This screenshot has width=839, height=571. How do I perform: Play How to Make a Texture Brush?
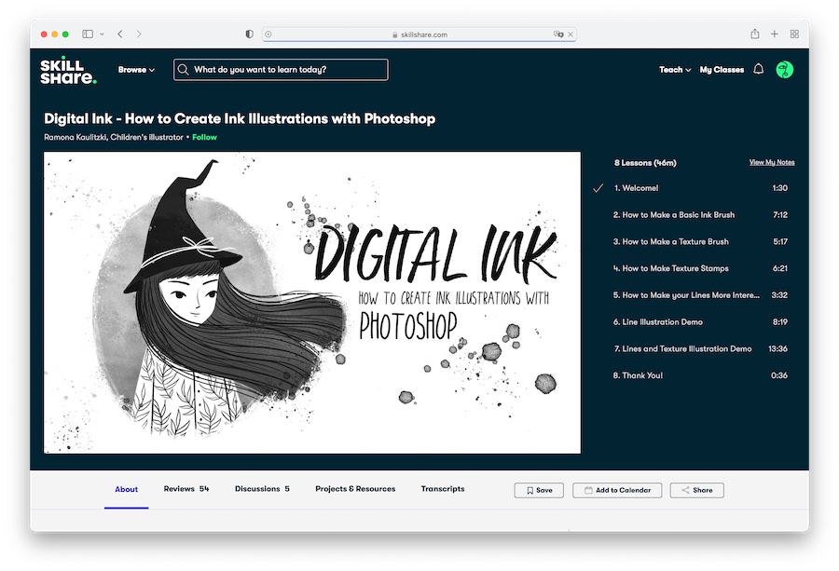(700, 241)
